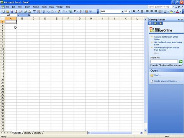This screenshot has width=184, height=138.
Task: Switch to the Sheet2 tab
Action: [28, 133]
